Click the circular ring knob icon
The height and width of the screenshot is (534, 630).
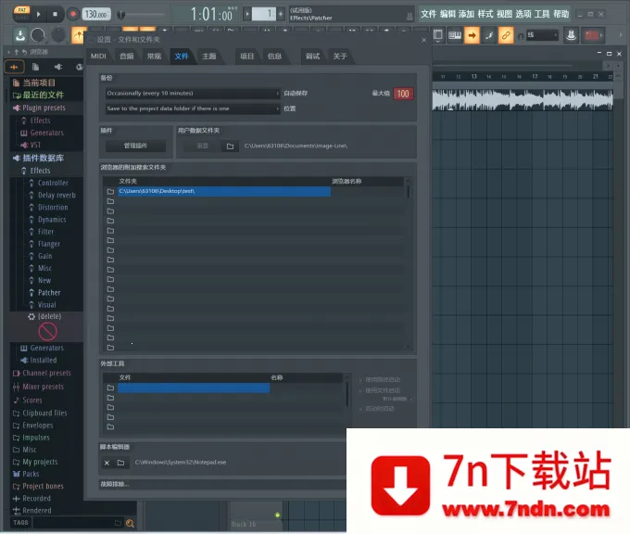coord(38,35)
